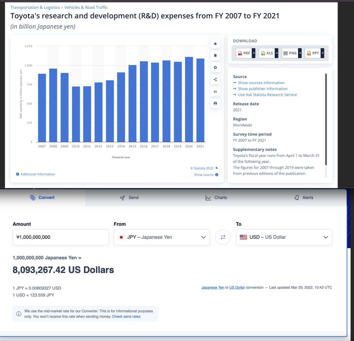Open chart settings gear icon
354x341 pixels.
(215, 67)
